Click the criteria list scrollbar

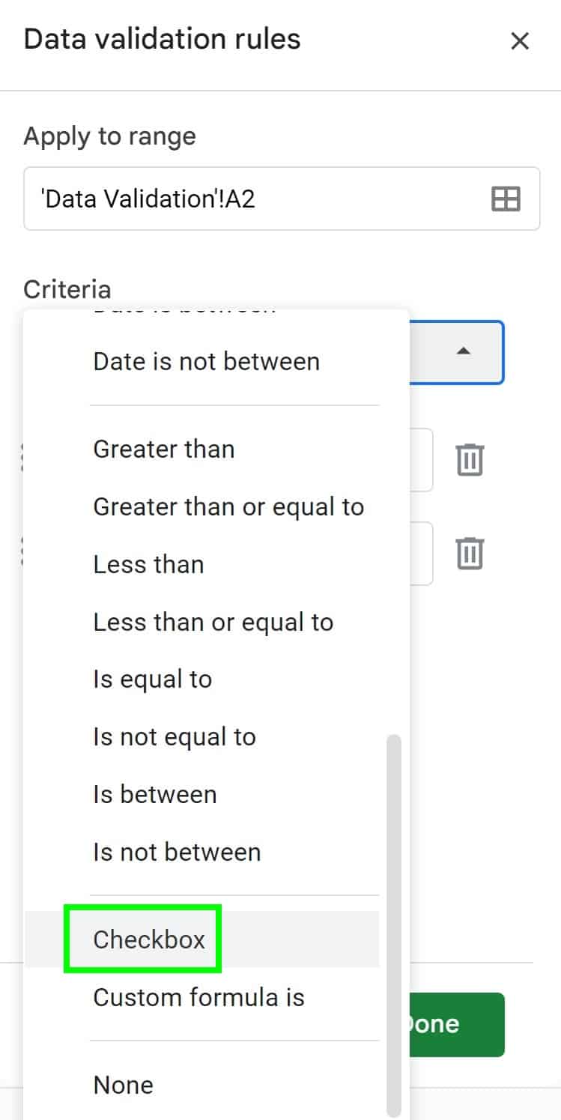click(x=393, y=921)
